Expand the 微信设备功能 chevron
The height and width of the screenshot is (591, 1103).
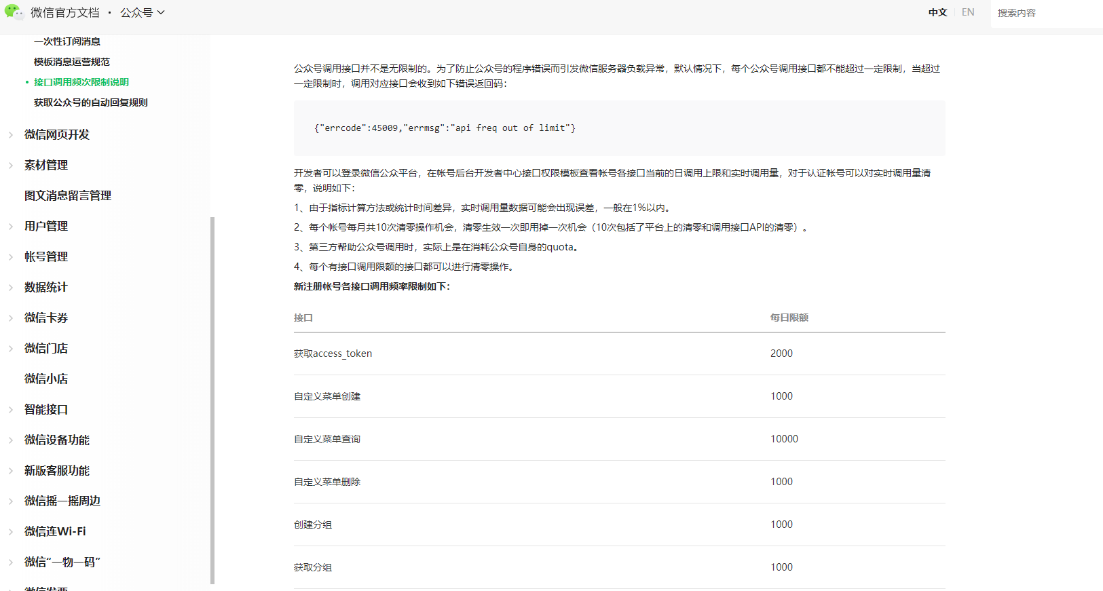click(11, 440)
